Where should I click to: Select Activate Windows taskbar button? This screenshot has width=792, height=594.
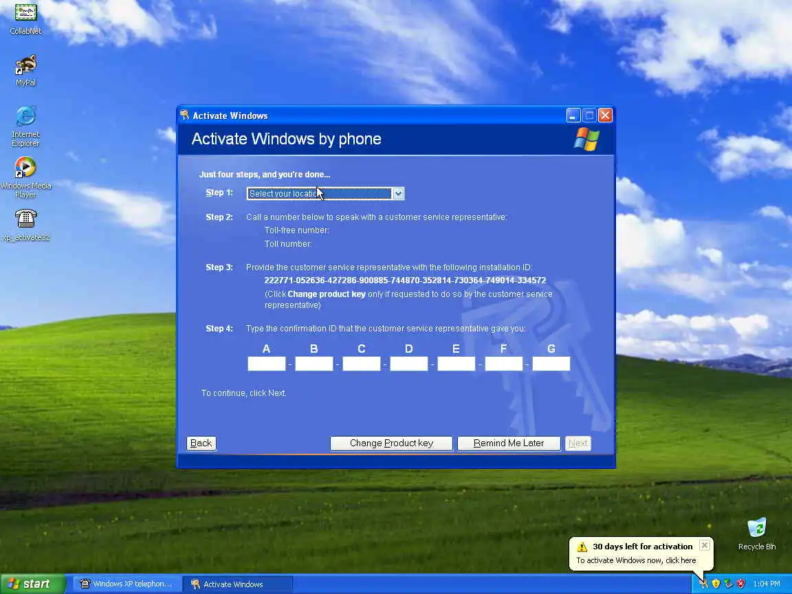coord(237,584)
